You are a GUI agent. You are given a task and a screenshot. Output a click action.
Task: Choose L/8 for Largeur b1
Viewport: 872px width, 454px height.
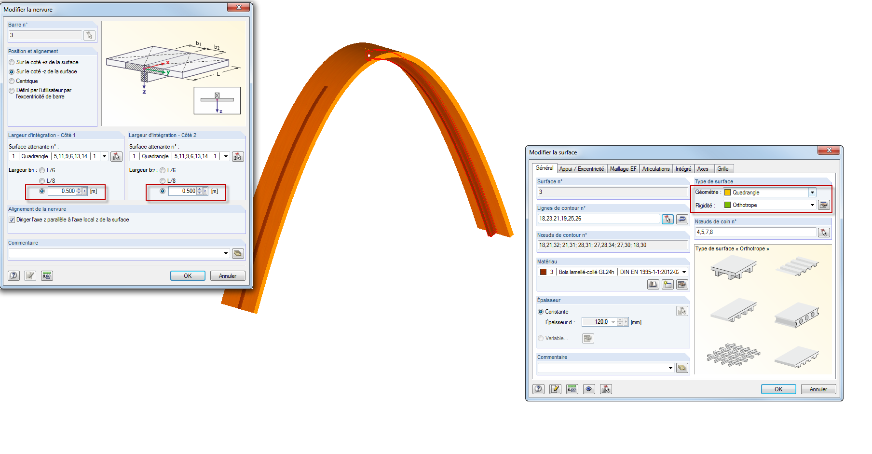pyautogui.click(x=42, y=181)
